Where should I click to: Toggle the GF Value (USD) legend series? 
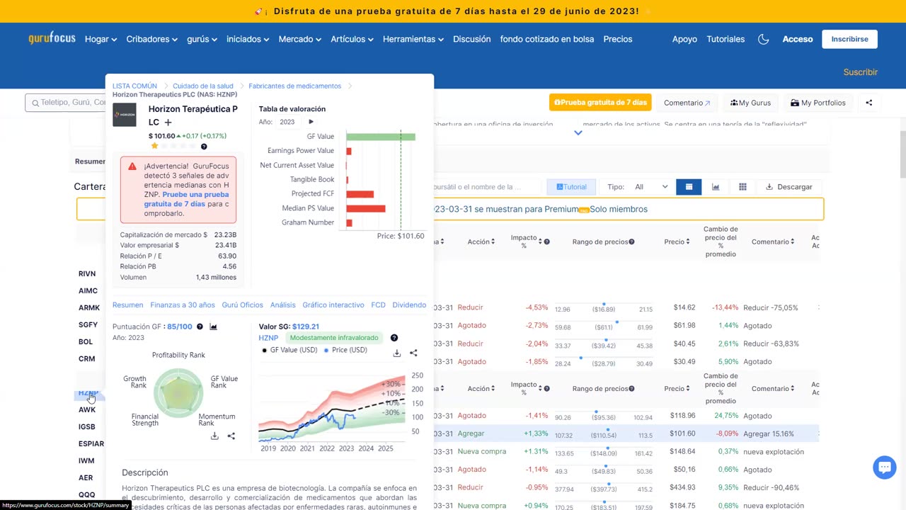[x=289, y=350]
